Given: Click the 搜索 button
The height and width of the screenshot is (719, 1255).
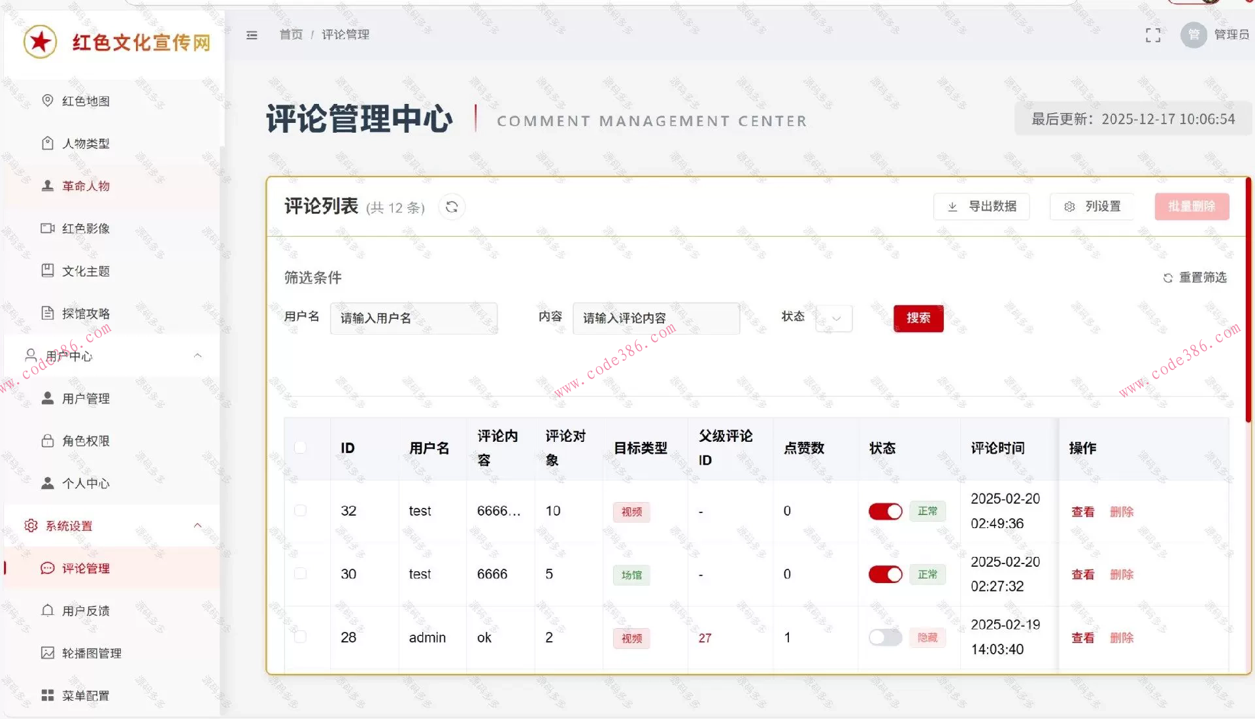Looking at the screenshot, I should 918,318.
